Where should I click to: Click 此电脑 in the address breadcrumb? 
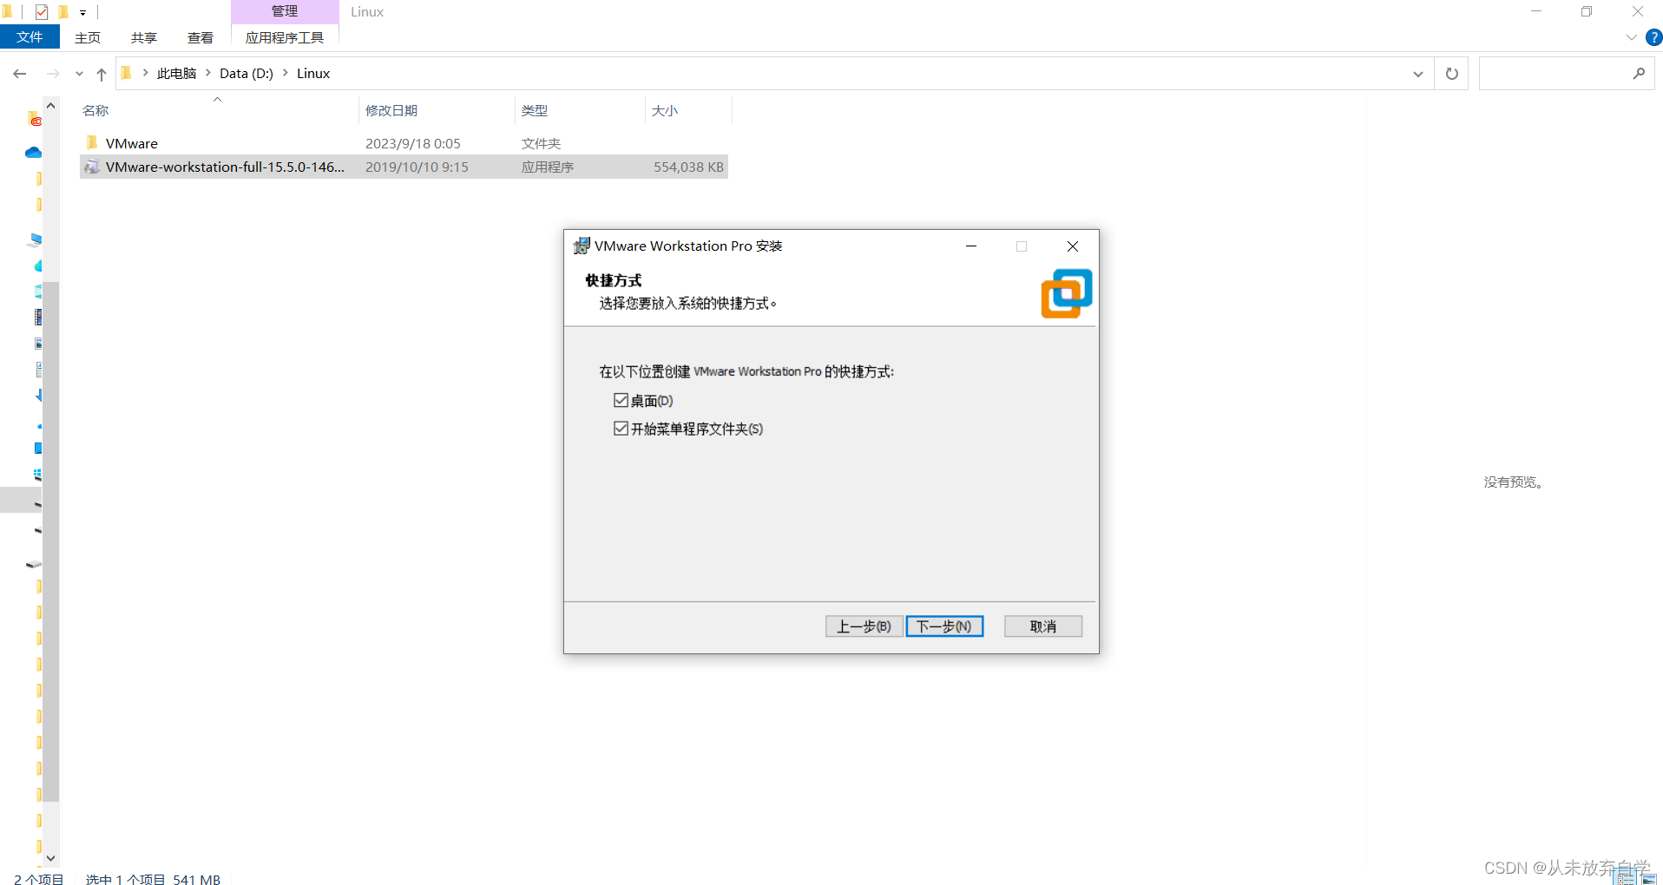(x=176, y=74)
